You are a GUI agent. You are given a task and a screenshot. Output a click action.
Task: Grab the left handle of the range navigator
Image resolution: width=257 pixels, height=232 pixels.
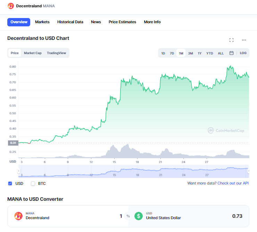(x=18, y=171)
